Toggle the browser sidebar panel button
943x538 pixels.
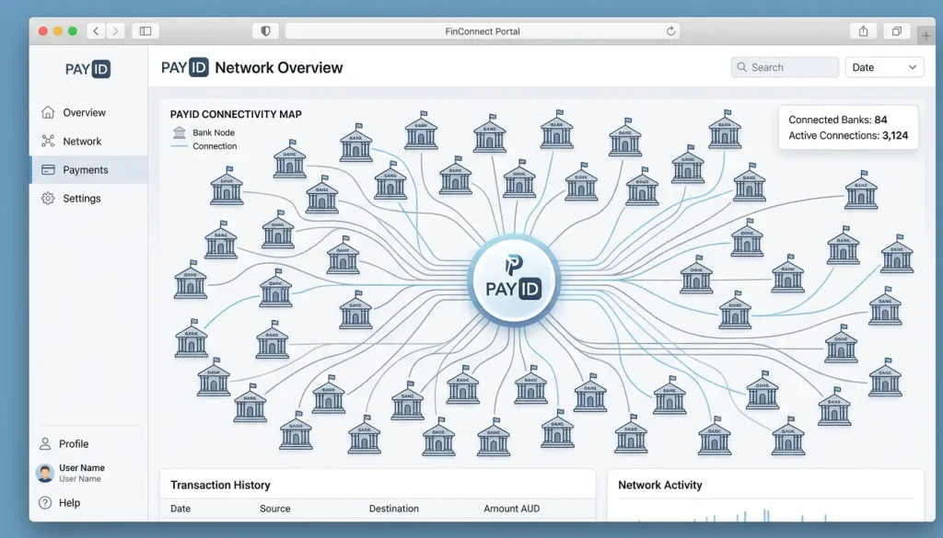click(x=146, y=31)
